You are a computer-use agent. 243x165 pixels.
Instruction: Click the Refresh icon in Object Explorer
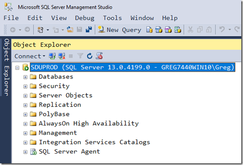(89, 56)
